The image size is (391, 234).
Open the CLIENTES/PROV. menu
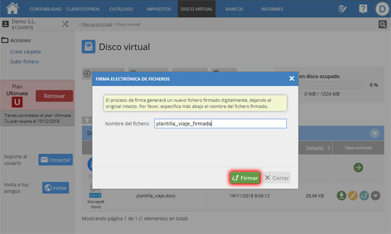pyautogui.click(x=83, y=9)
